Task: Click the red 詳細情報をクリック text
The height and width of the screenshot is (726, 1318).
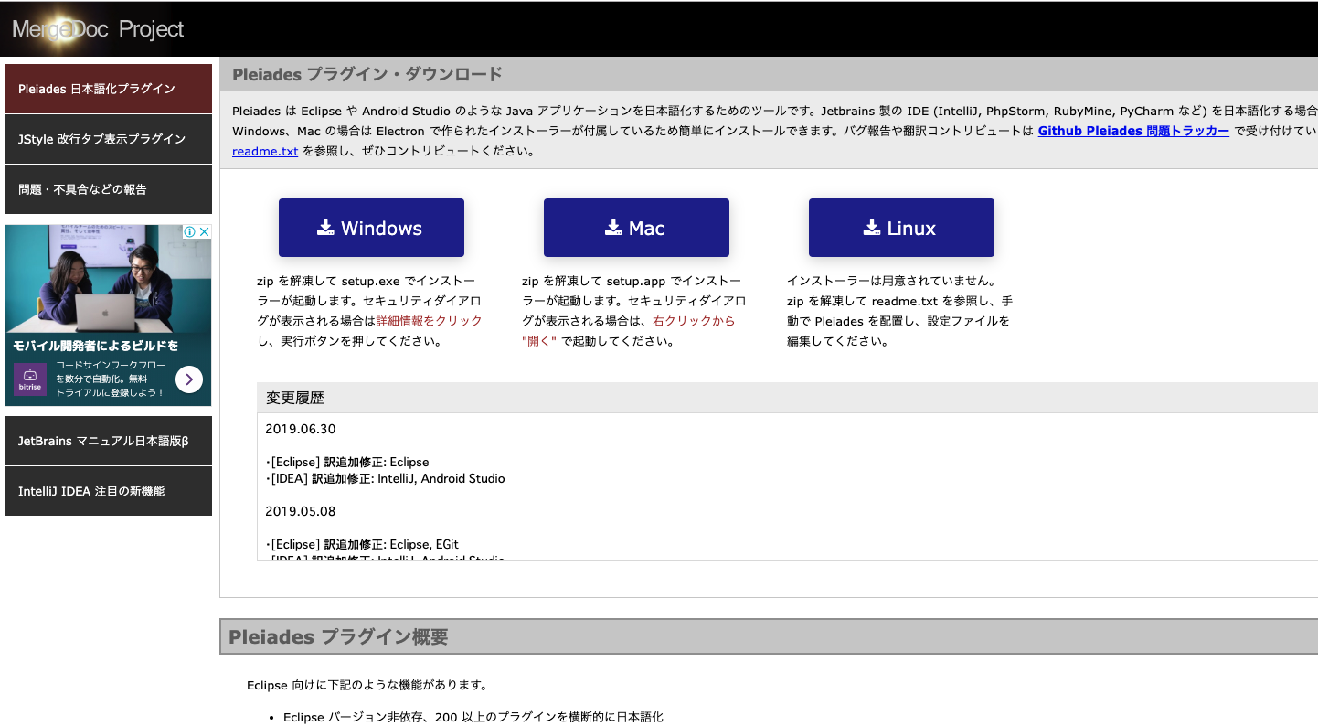Action: 429,321
